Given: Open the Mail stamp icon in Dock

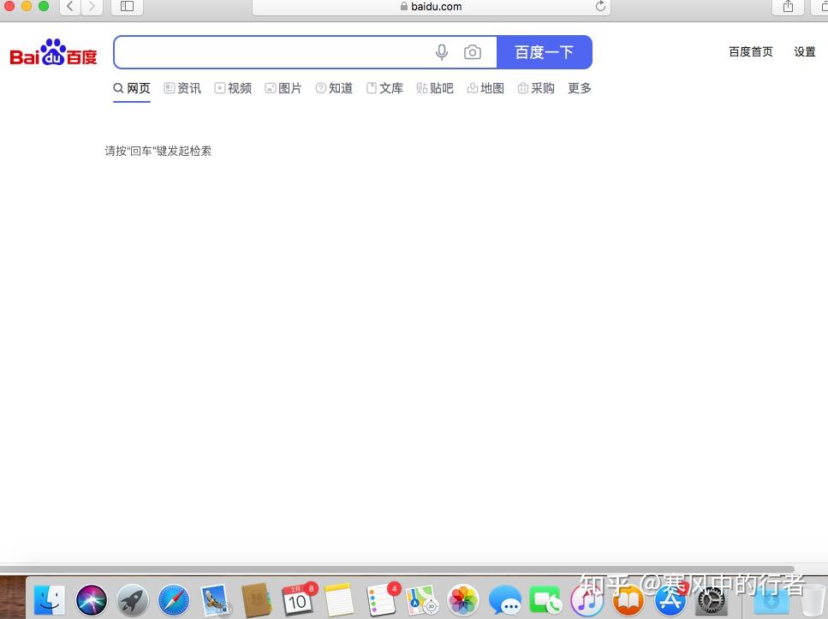Looking at the screenshot, I should coord(216,600).
